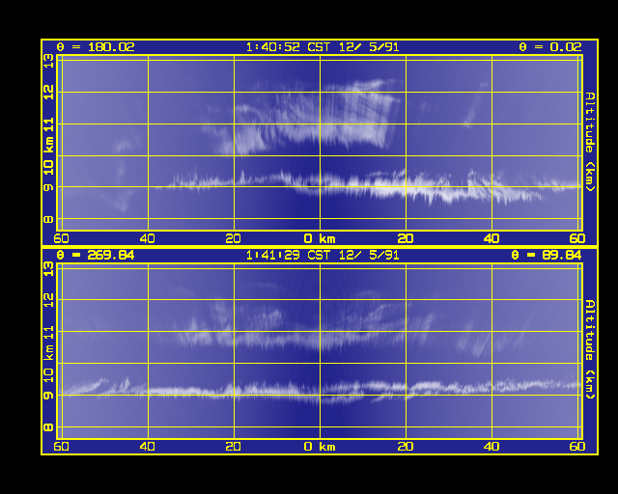Click the right 40 distance label in the top panel
The width and height of the screenshot is (618, 494).
point(492,238)
